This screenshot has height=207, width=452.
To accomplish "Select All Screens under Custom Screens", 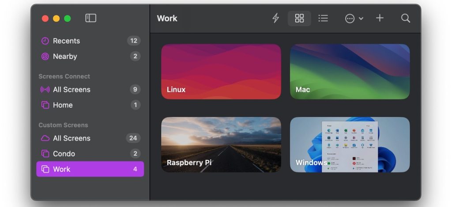I will click(x=72, y=138).
